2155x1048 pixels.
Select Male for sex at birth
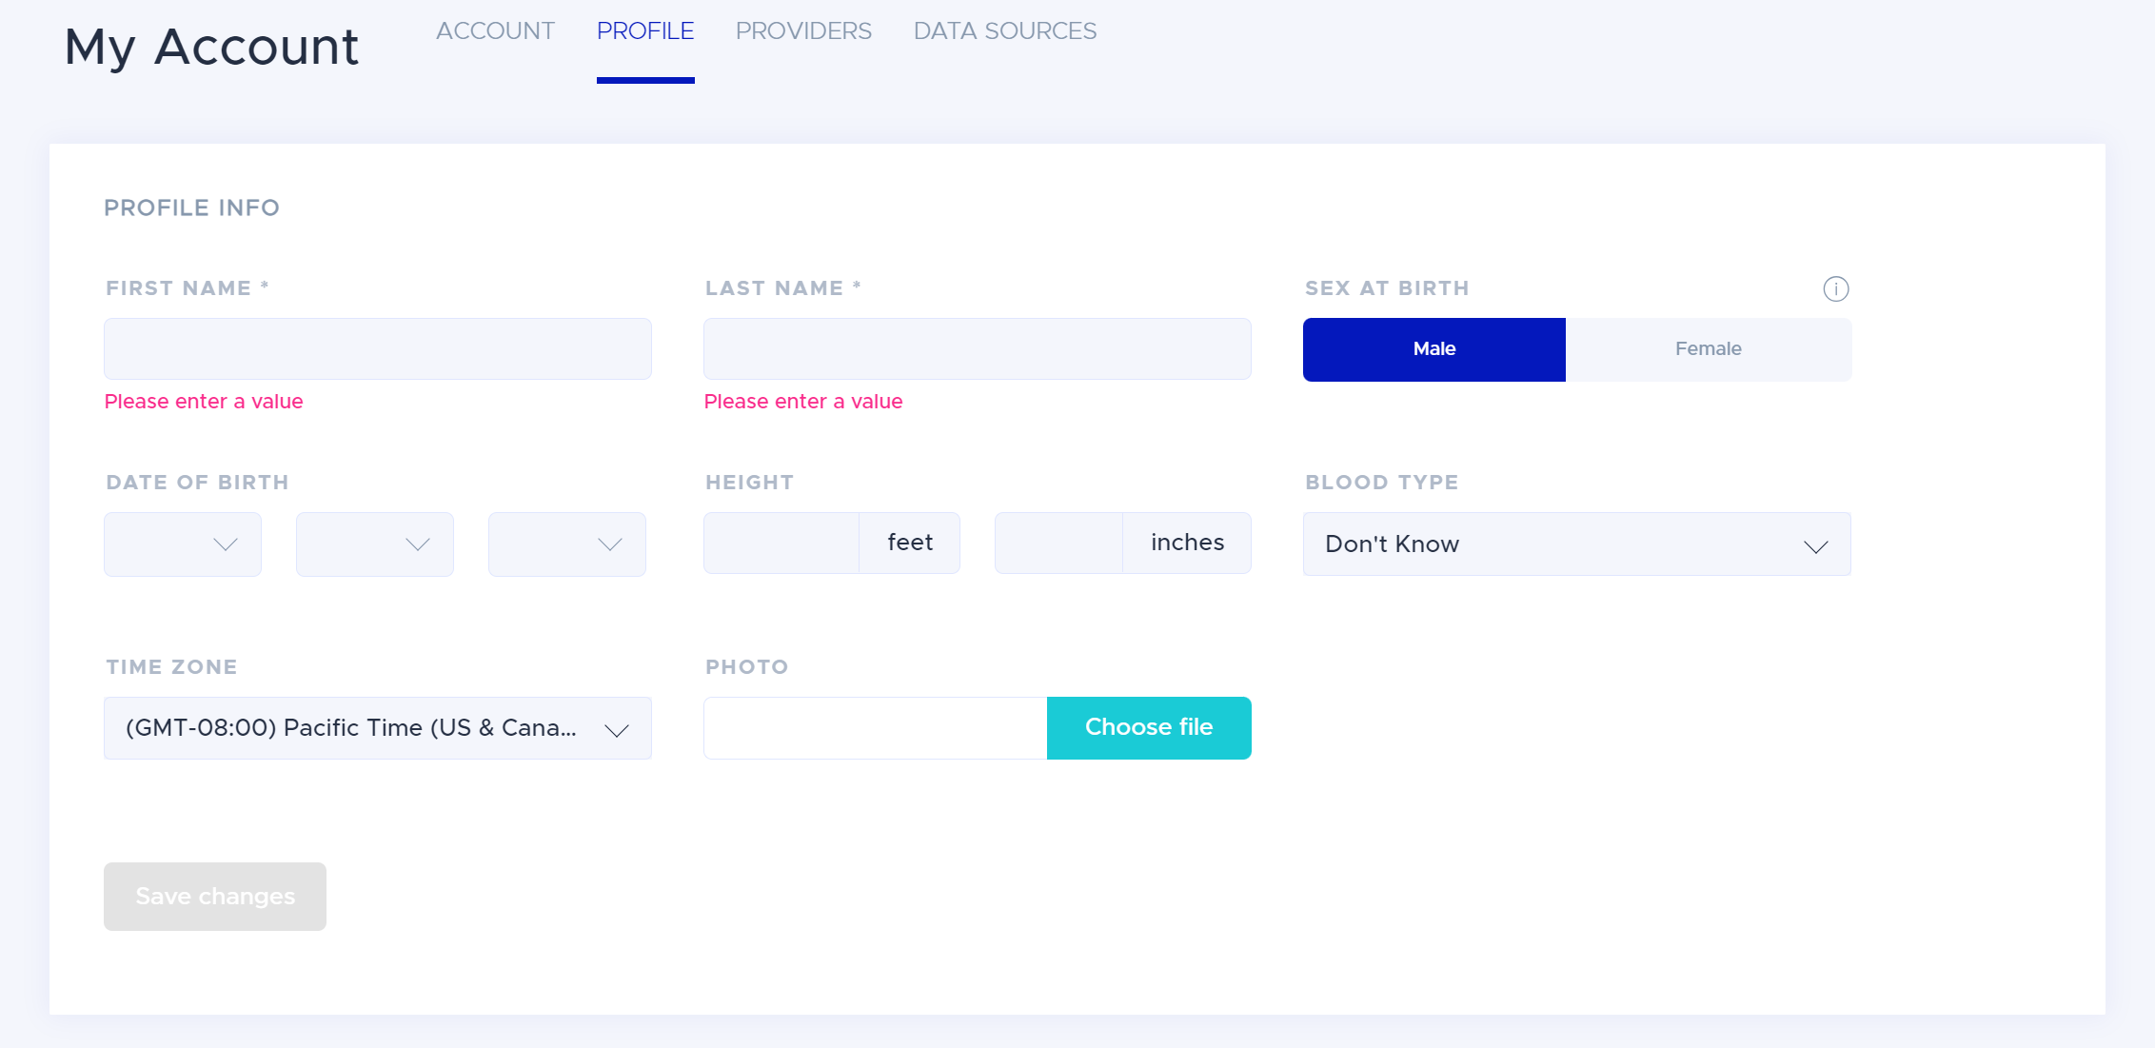(1433, 349)
